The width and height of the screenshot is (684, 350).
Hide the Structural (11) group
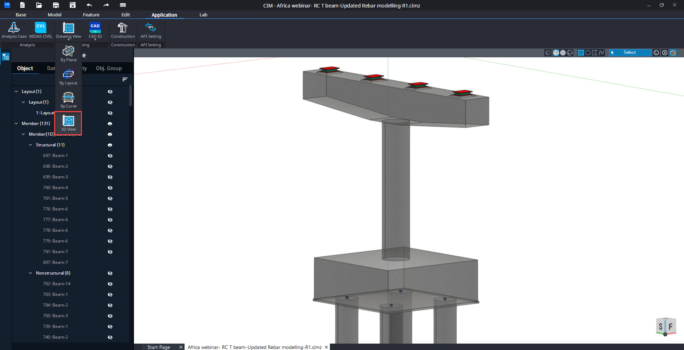[110, 145]
